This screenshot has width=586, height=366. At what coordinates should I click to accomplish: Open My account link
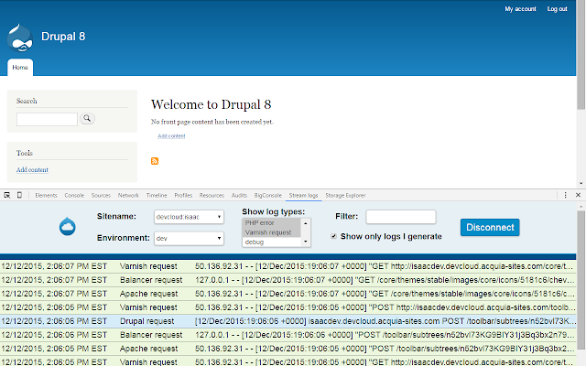pyautogui.click(x=520, y=9)
